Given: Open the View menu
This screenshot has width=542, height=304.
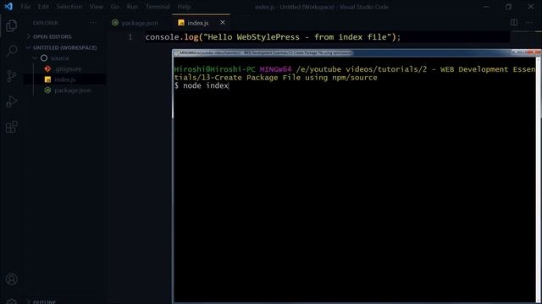Looking at the screenshot, I should pyautogui.click(x=96, y=7).
